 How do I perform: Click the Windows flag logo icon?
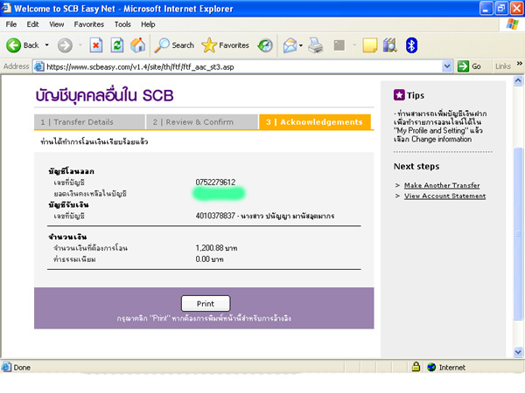512,24
